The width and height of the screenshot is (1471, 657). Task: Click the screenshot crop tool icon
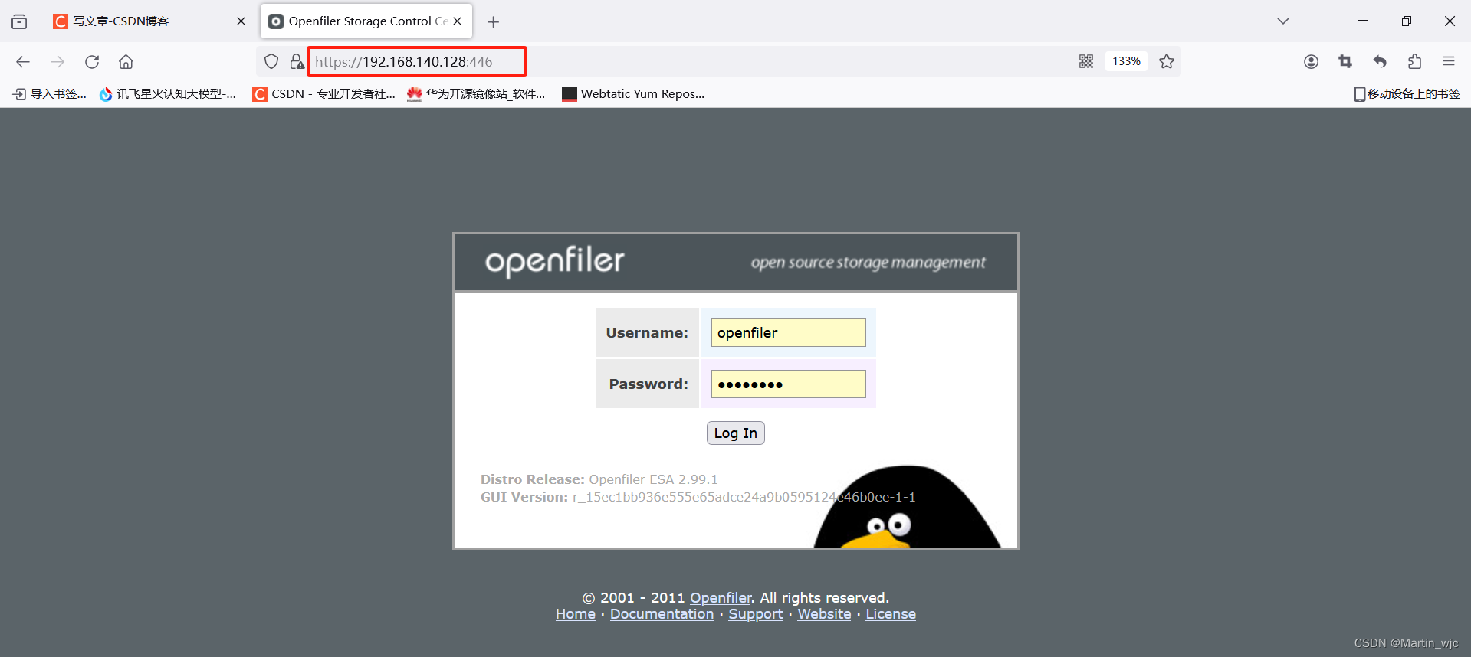pyautogui.click(x=1345, y=61)
